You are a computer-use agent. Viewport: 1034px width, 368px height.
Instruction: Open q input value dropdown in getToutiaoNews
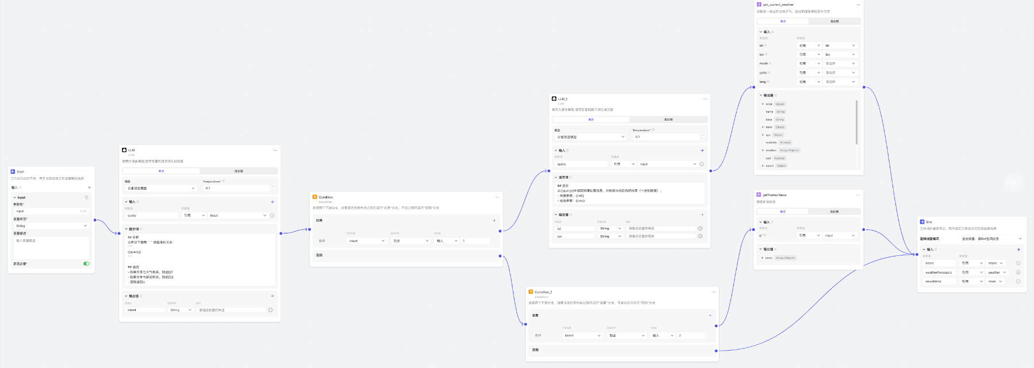tap(840, 236)
